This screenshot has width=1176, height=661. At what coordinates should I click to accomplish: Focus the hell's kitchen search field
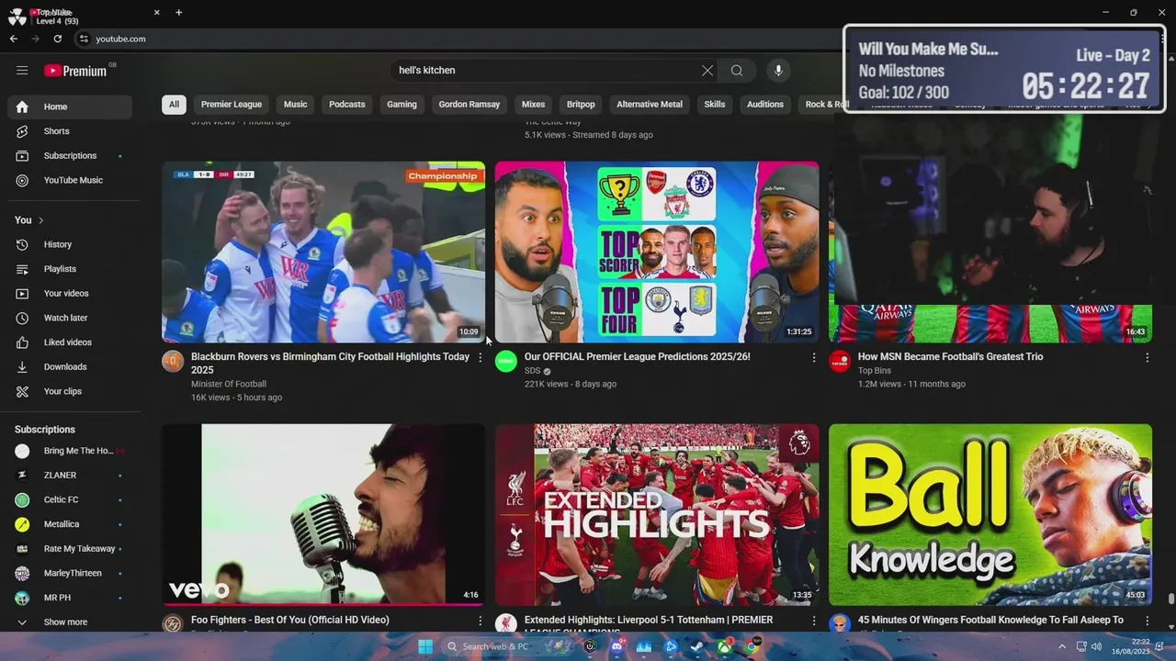(x=547, y=71)
